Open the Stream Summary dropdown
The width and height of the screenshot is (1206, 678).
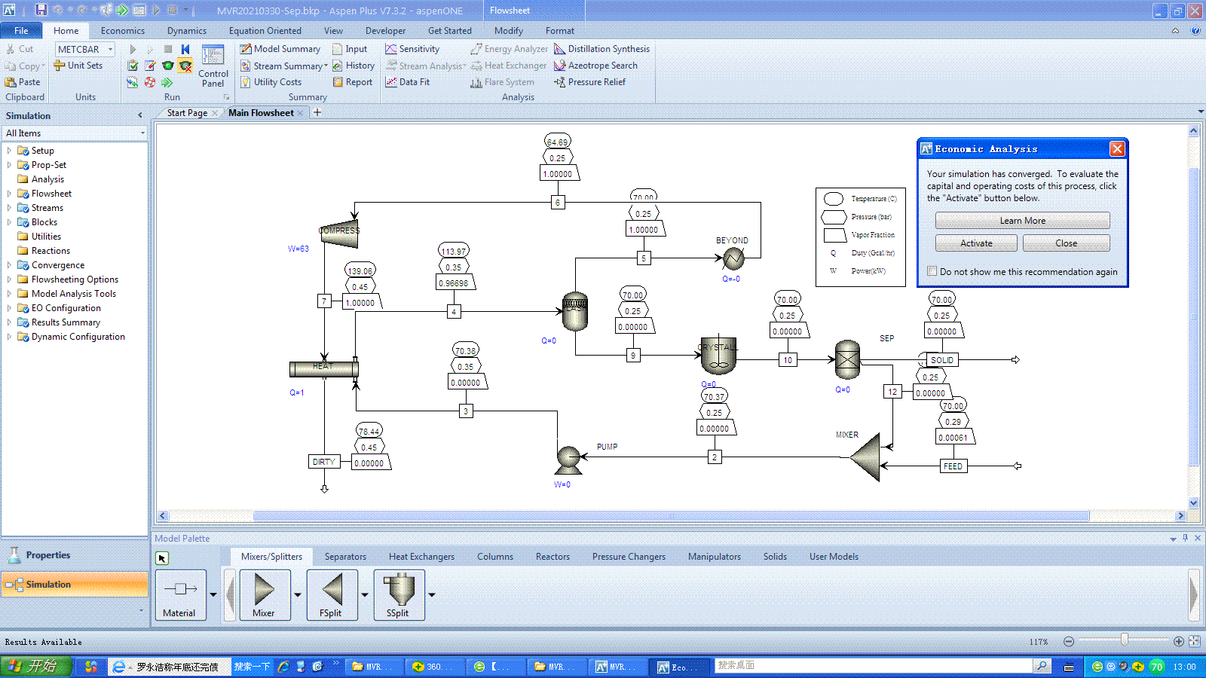(326, 66)
